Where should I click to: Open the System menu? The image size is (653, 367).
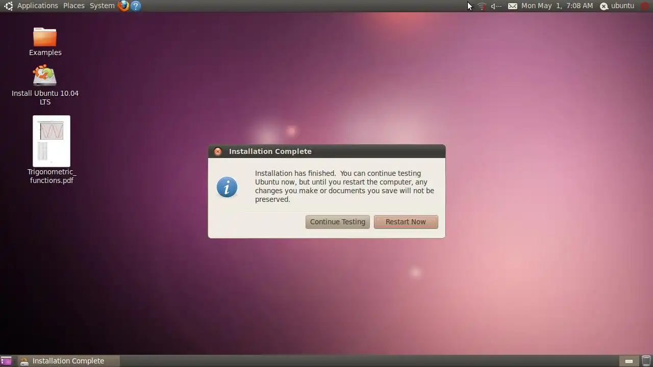pyautogui.click(x=102, y=6)
